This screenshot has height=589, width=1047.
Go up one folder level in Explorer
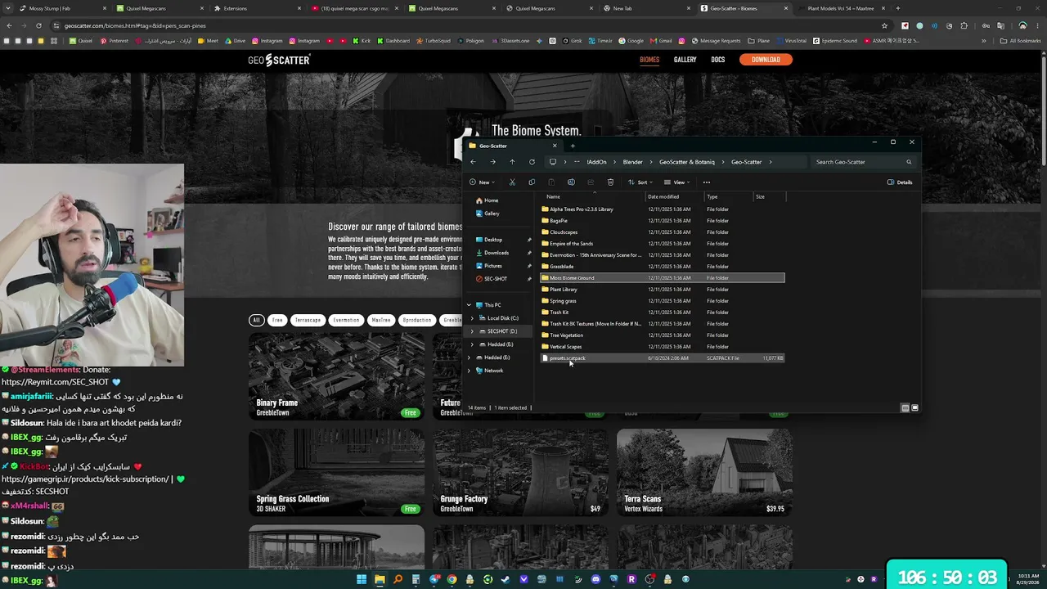pyautogui.click(x=512, y=162)
